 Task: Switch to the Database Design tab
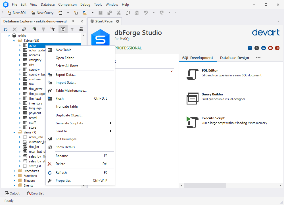234,58
